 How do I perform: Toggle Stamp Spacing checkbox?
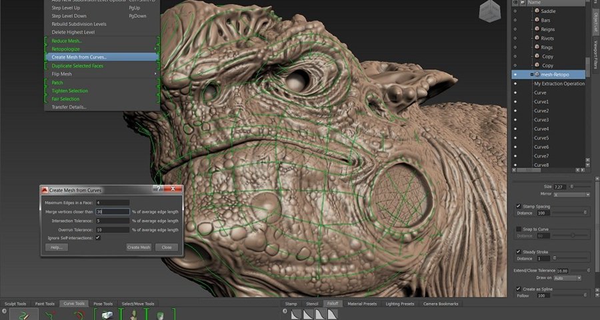pos(518,206)
